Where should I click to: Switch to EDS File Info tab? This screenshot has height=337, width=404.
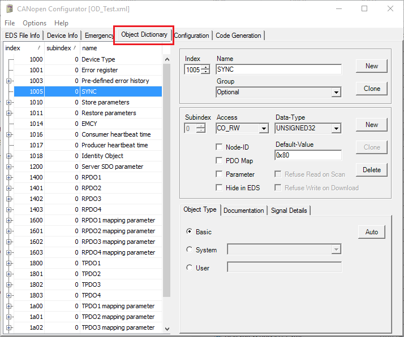[x=23, y=36]
